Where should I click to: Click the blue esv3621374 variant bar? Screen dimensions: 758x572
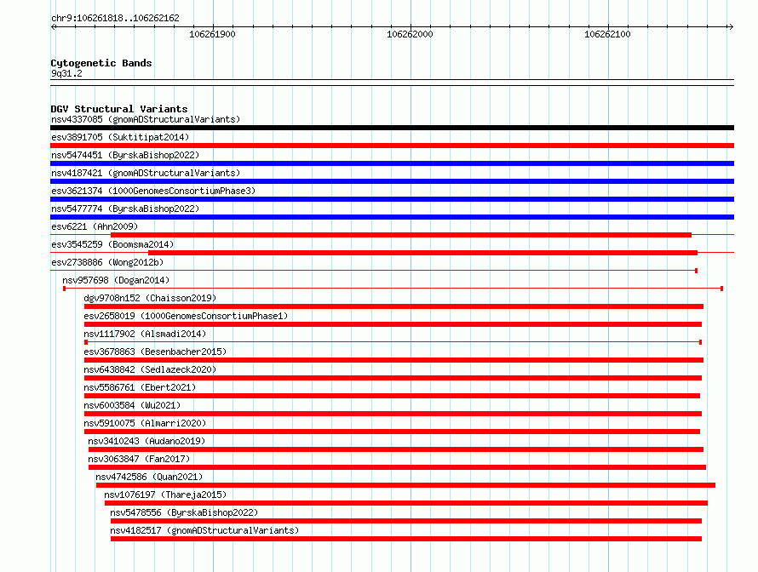[392, 199]
